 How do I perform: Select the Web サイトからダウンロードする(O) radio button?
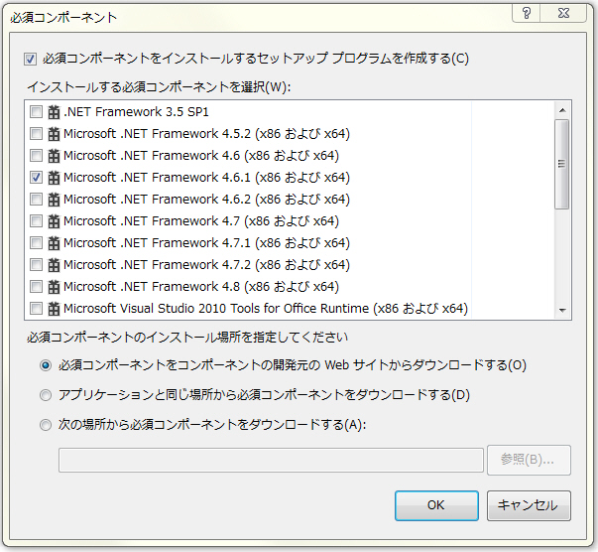pos(46,365)
